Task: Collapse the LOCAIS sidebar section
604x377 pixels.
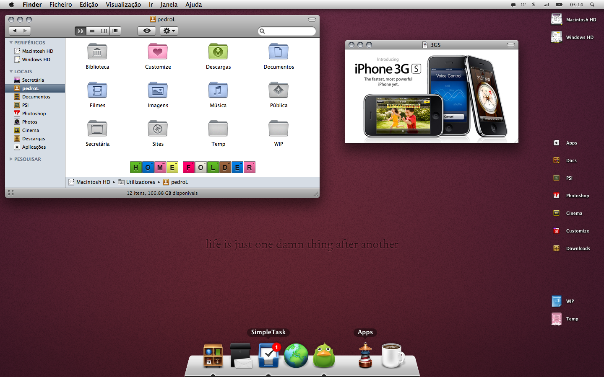Action: click(11, 72)
